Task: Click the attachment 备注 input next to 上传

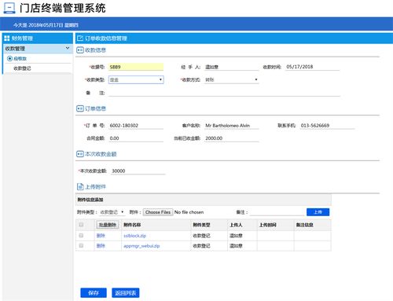Action: (277, 212)
